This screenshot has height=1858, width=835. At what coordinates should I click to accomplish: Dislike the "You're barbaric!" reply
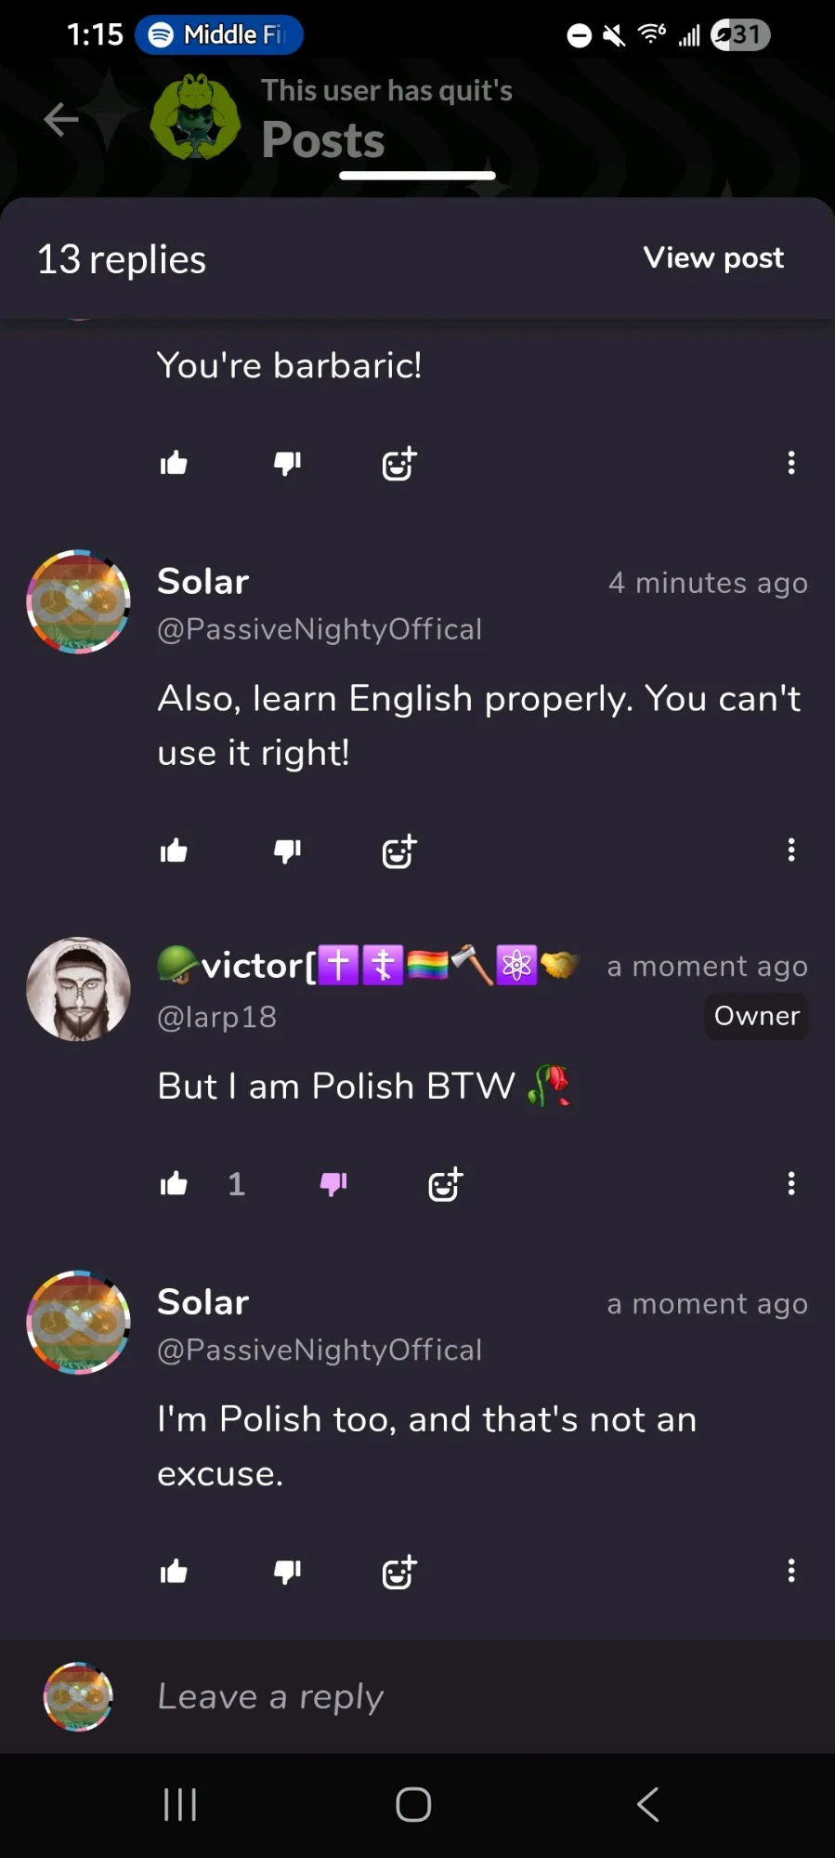coord(287,463)
